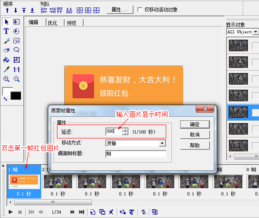Viewport: 259px width, 218px height.
Task: Click the center vertically icon under 列队
Action: click(x=88, y=10)
